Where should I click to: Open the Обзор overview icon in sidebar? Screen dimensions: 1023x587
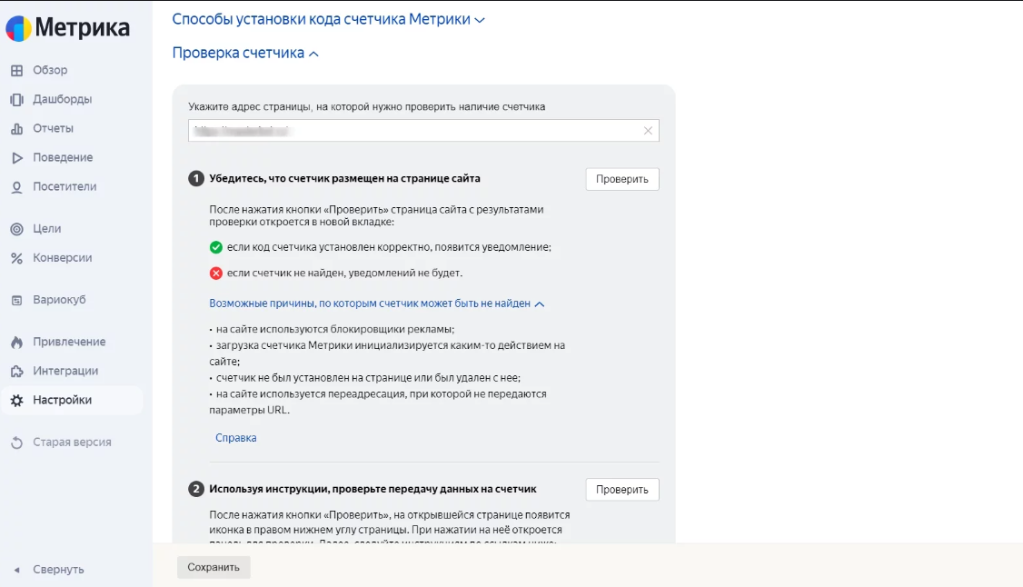tap(16, 71)
